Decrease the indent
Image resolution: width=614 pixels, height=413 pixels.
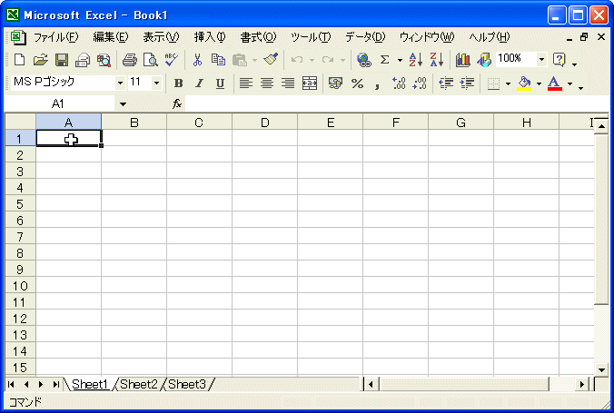pyautogui.click(x=446, y=83)
